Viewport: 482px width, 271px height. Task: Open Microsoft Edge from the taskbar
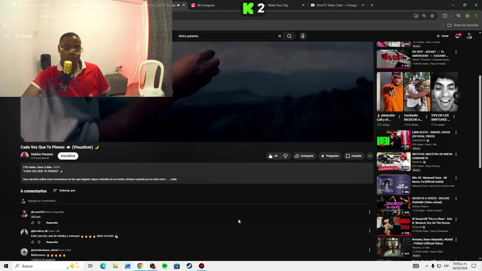click(x=103, y=266)
